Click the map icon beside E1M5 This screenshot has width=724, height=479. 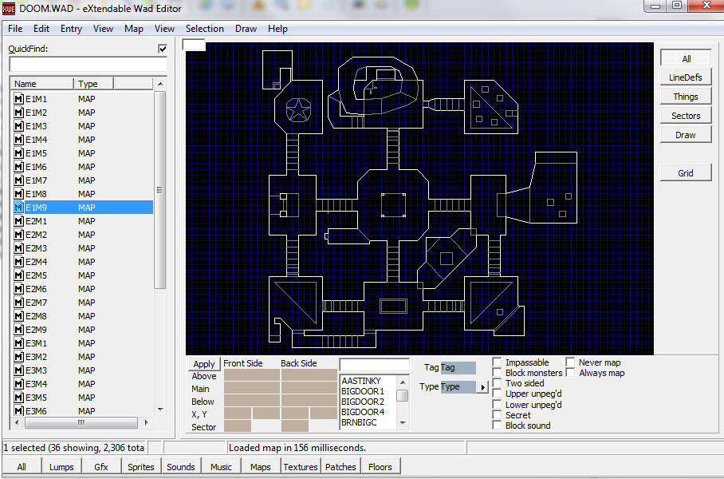point(19,153)
